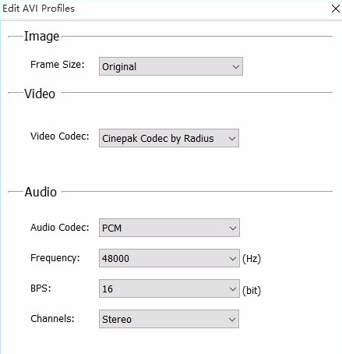The width and height of the screenshot is (342, 354).
Task: Click the chevron arrow beside 48000 value
Action: click(233, 259)
